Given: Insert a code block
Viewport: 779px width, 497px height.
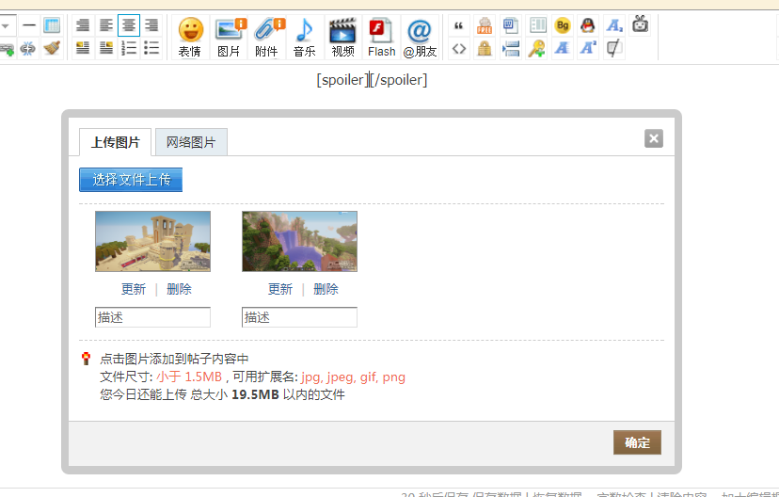Looking at the screenshot, I should click(x=459, y=48).
